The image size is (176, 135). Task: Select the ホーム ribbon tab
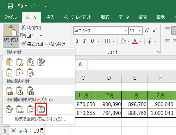pos(31,17)
